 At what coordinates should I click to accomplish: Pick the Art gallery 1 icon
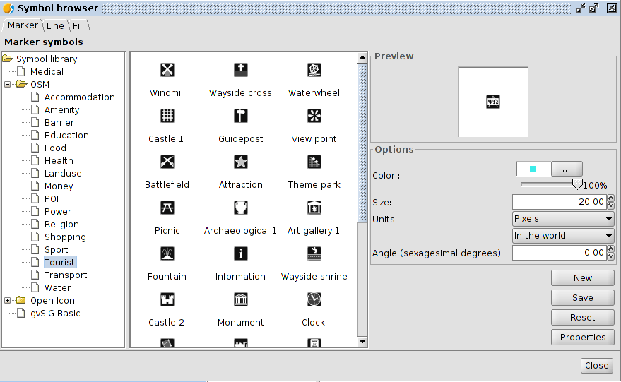[314, 208]
